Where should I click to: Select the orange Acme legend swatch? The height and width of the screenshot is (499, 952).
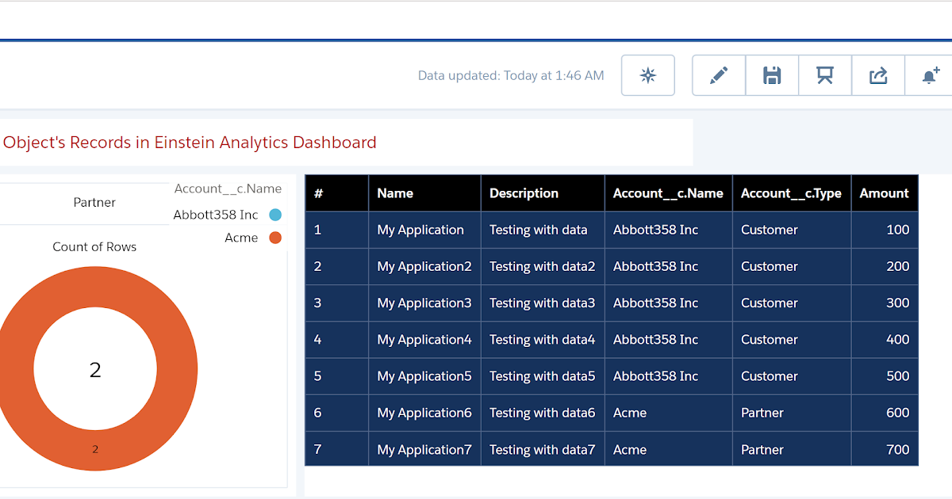pos(277,238)
